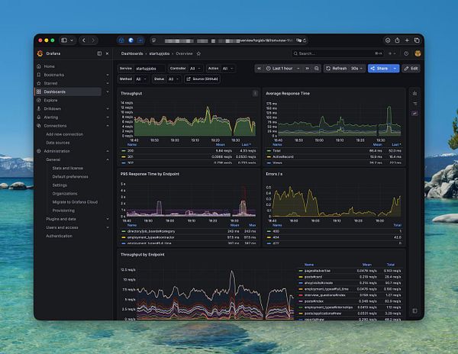Open the Share options dropdown arrow
The width and height of the screenshot is (458, 354).
[x=395, y=69]
